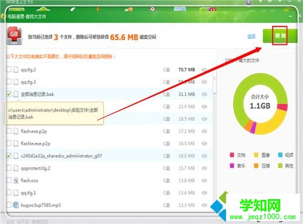This screenshot has width=303, height=224.
Task: Click the file name flash.exe.p2p
Action: pyautogui.click(x=34, y=131)
